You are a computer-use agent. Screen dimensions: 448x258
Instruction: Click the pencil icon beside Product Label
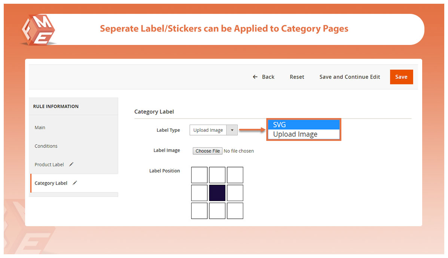71,164
